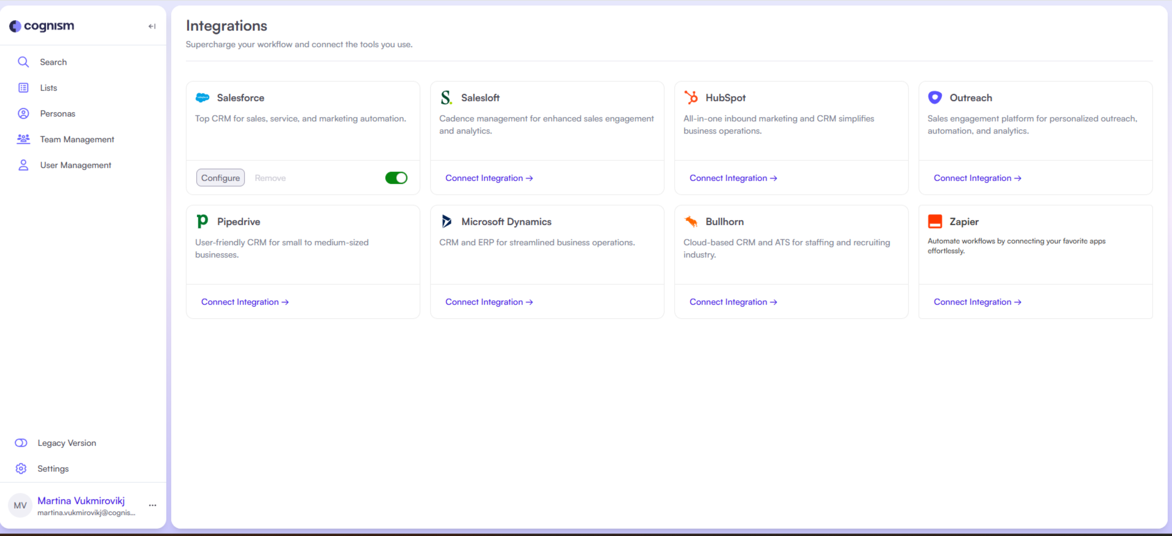The image size is (1172, 536).
Task: Click Martina Vukmirovikj's profile entry
Action: [x=81, y=500]
